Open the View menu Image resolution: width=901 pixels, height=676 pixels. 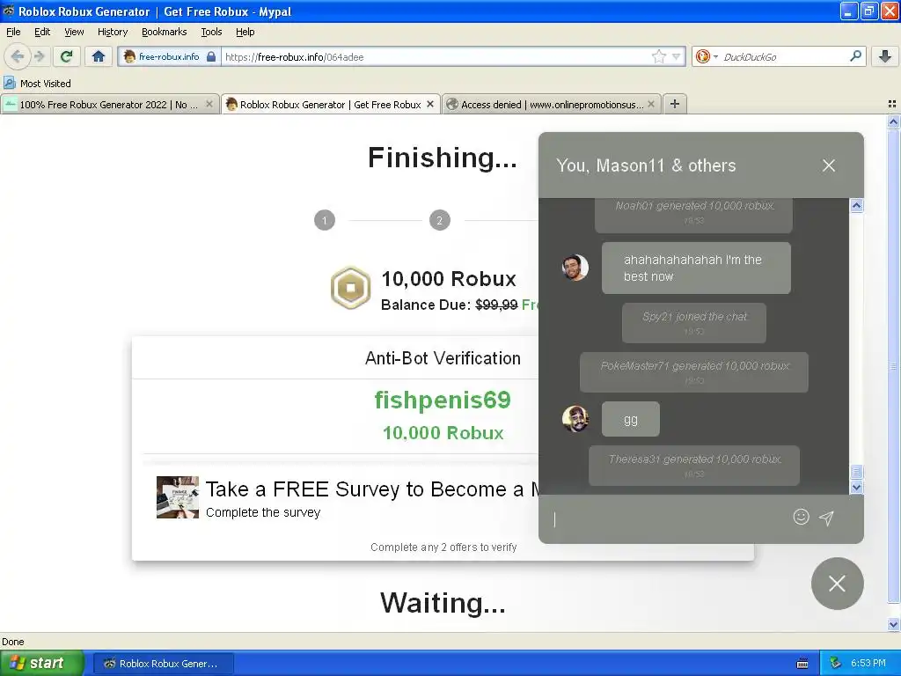[74, 32]
